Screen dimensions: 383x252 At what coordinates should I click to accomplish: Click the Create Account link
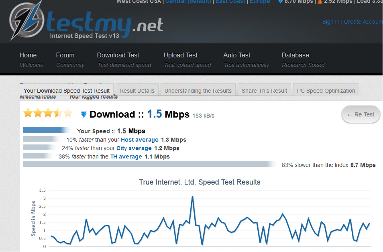pos(363,22)
